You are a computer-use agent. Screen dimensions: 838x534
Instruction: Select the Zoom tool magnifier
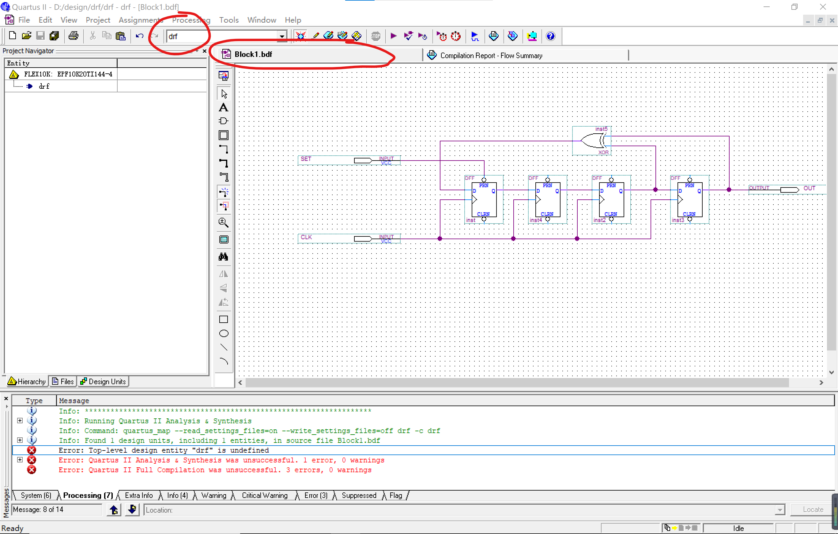coord(223,222)
